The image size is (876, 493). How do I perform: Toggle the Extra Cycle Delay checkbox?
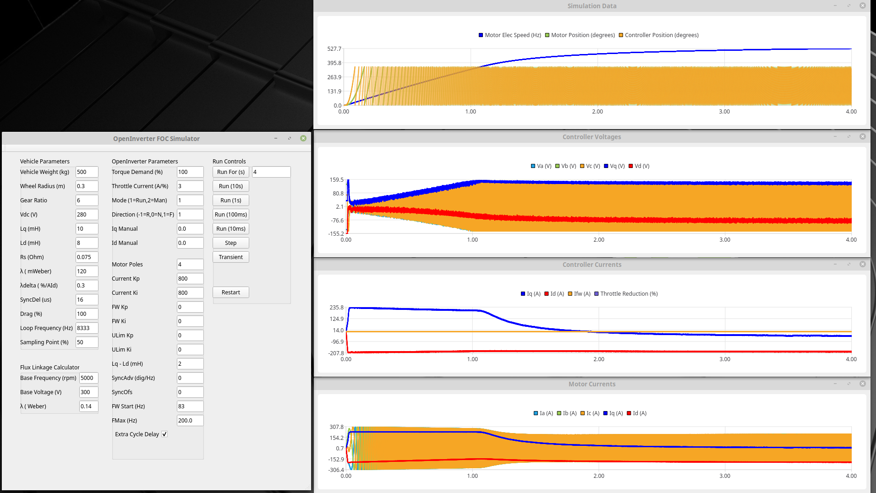pos(164,434)
